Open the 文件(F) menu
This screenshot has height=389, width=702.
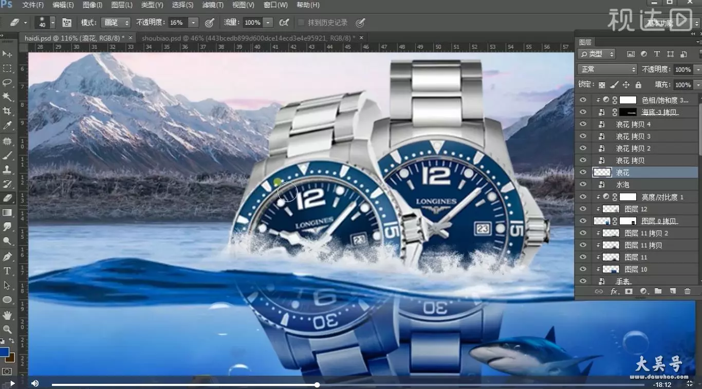pyautogui.click(x=33, y=5)
